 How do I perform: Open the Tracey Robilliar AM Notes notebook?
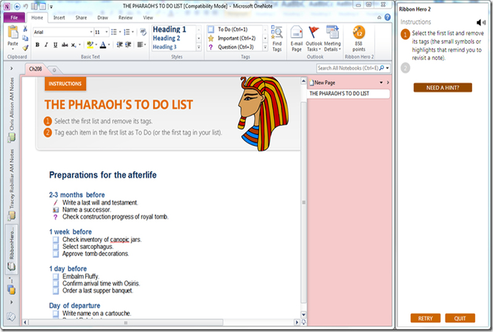[12, 185]
